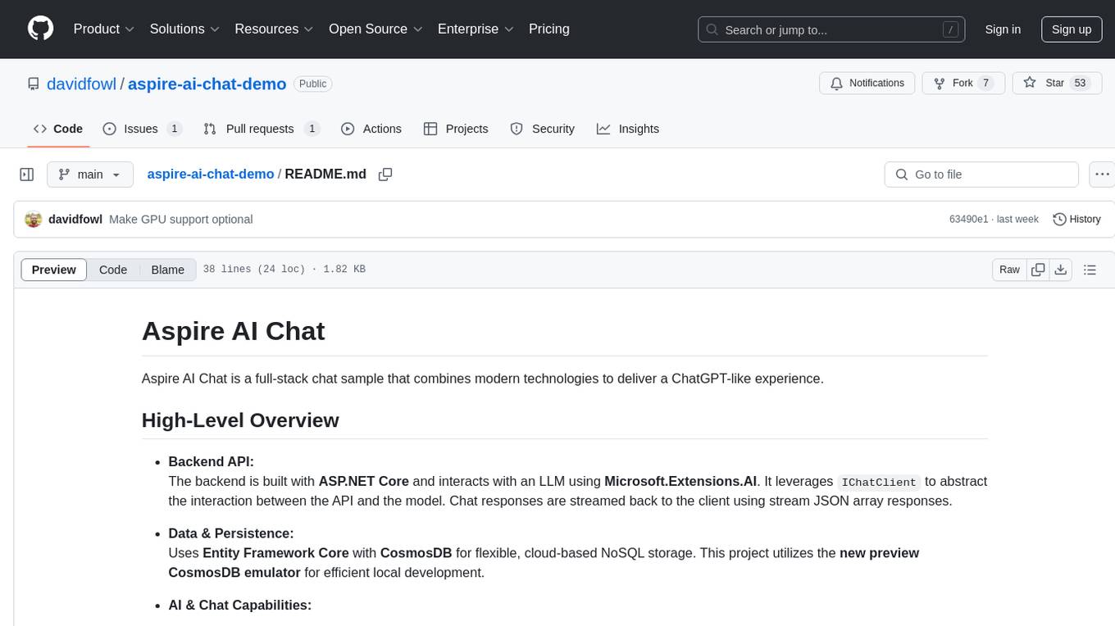
Task: Click the Notifications bell button
Action: coord(867,84)
